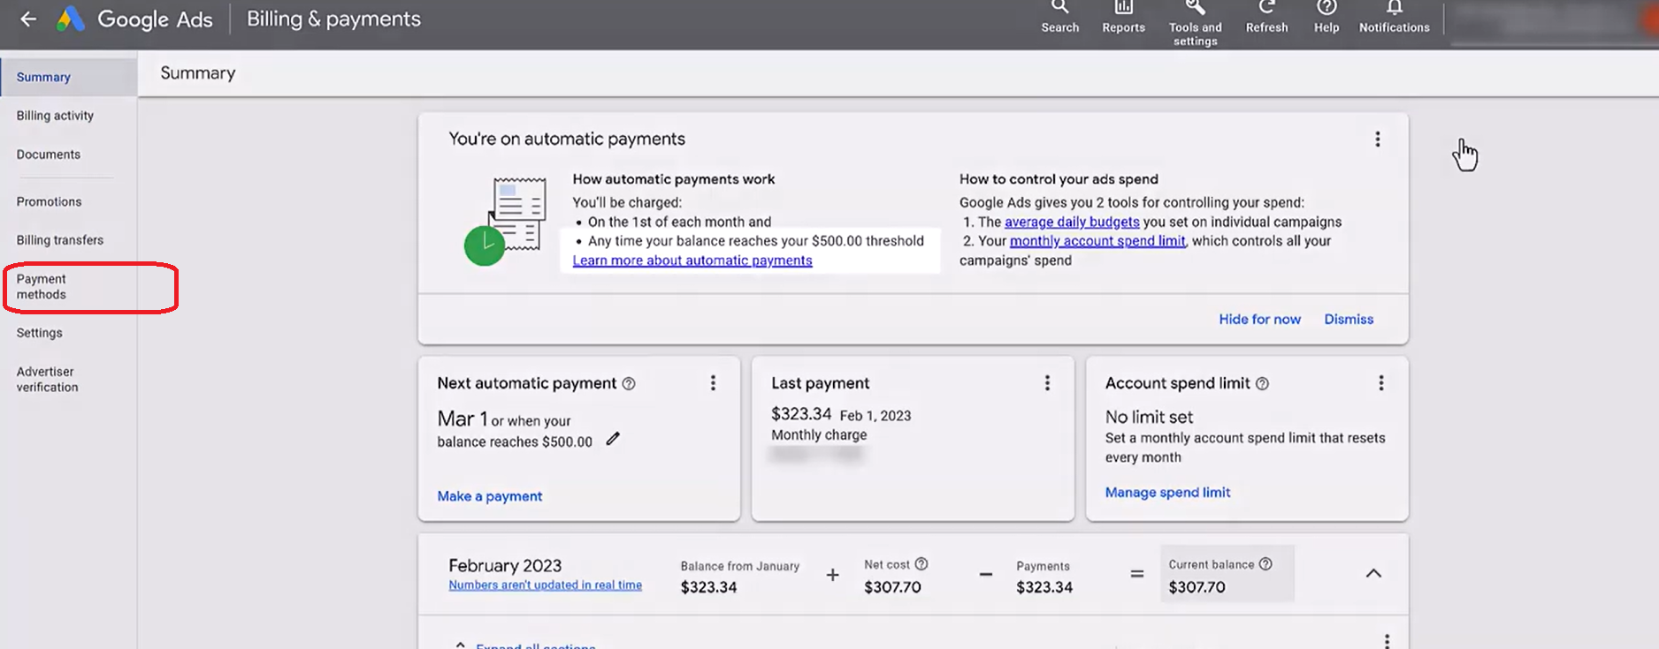Open Account spend limit card menu

tap(1380, 383)
